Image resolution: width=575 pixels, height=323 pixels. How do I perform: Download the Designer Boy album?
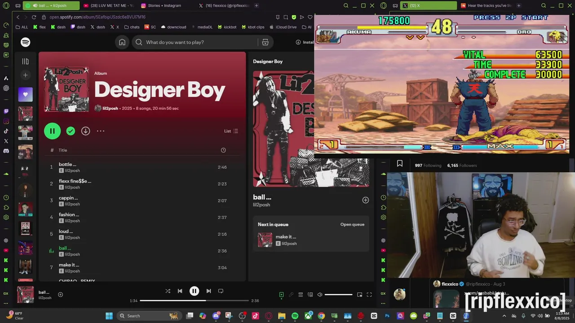(x=85, y=131)
